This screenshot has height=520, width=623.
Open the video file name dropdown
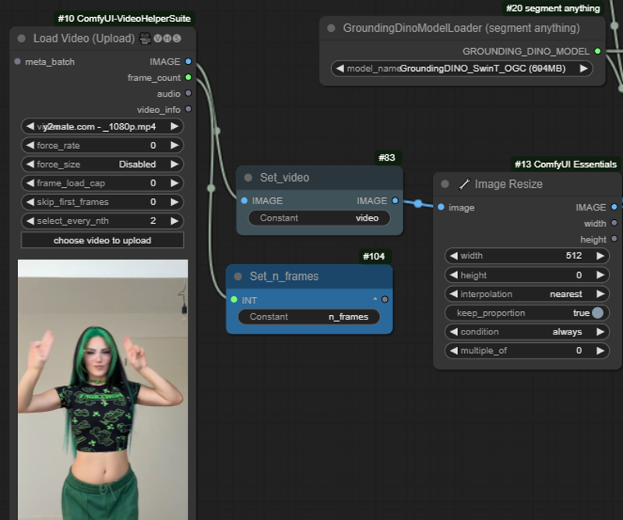(102, 126)
